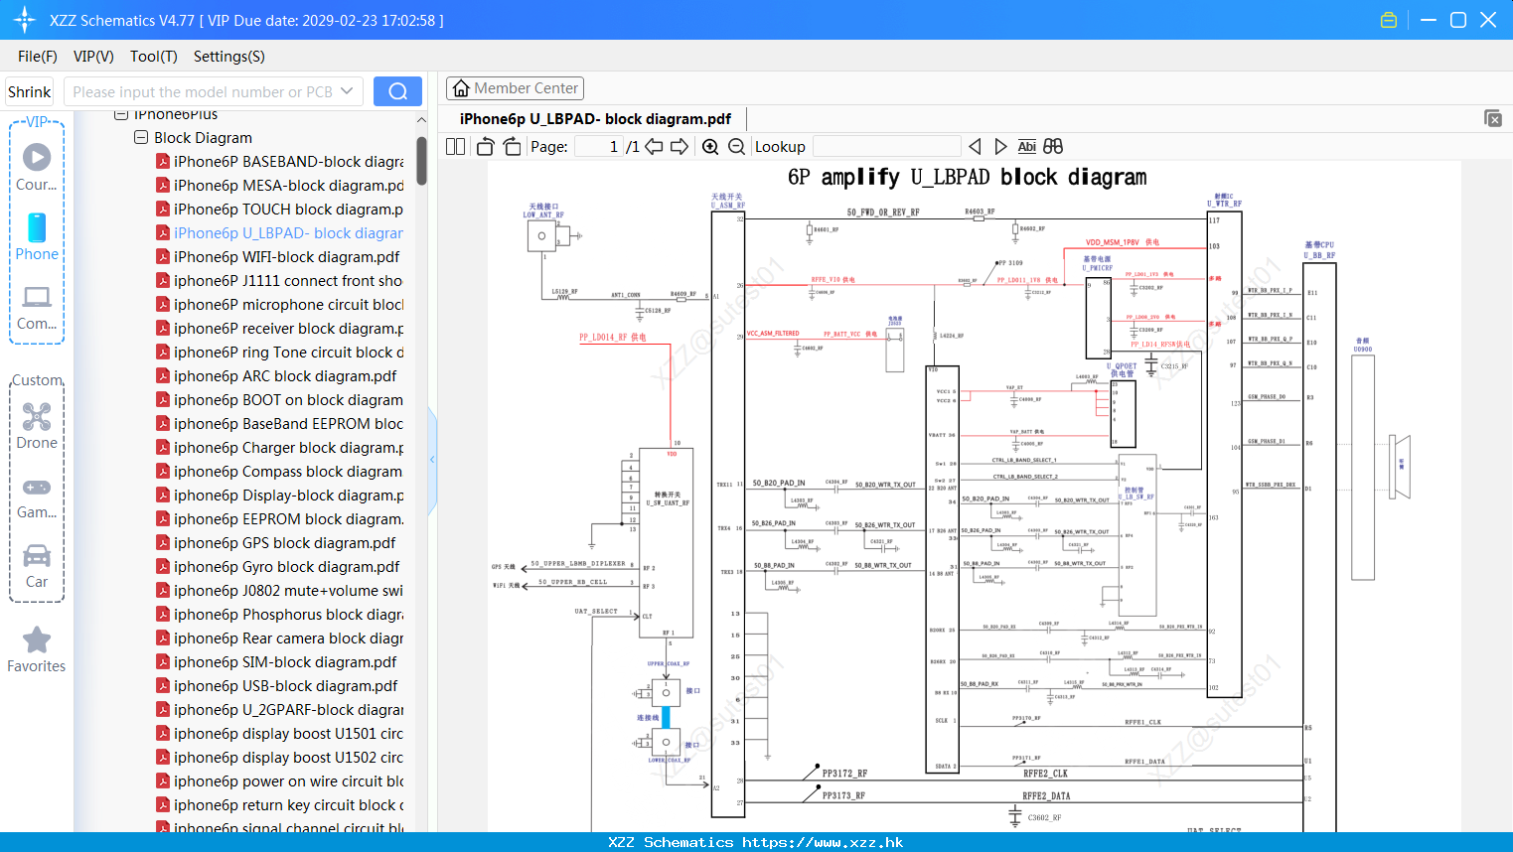The height and width of the screenshot is (852, 1513).
Task: Click the Lookup text field
Action: pyautogui.click(x=886, y=147)
